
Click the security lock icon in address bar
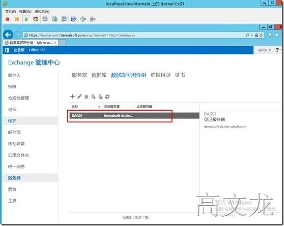pos(257,35)
